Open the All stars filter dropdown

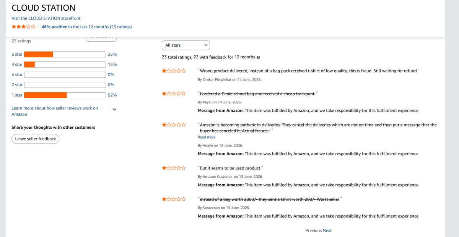click(x=186, y=45)
